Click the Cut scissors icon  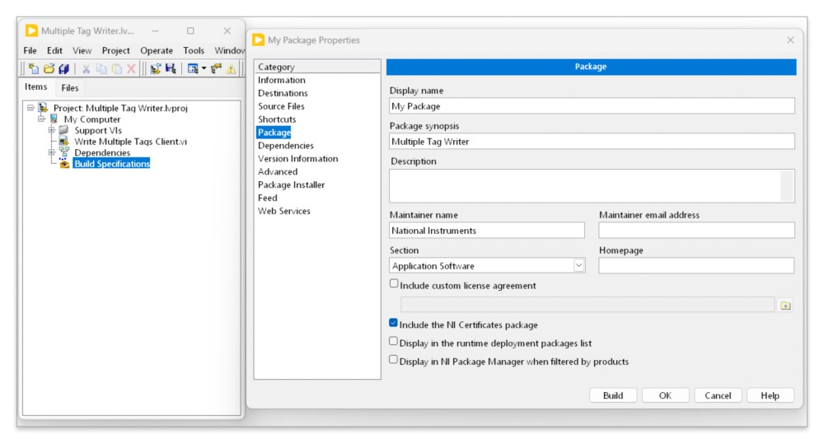(x=87, y=68)
